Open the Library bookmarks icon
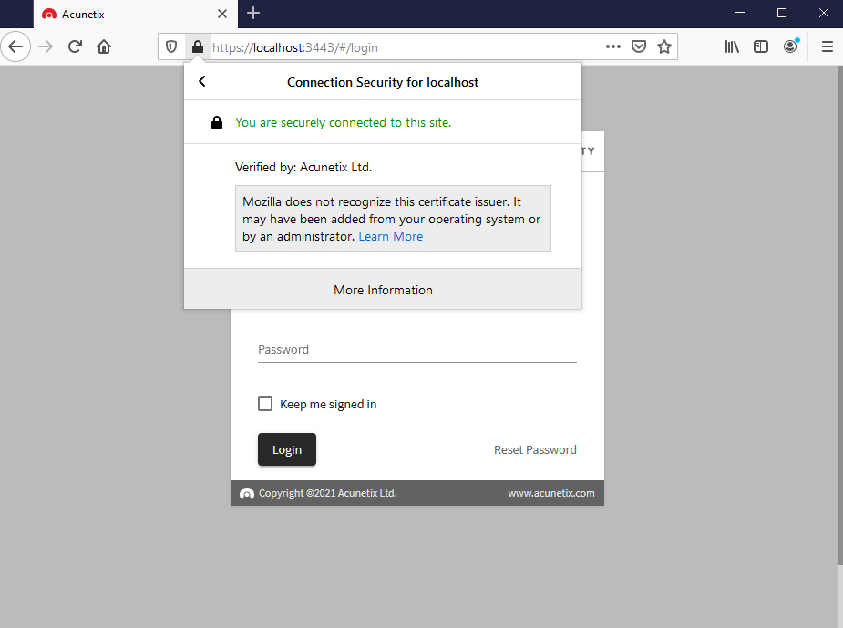This screenshot has height=628, width=843. point(732,46)
